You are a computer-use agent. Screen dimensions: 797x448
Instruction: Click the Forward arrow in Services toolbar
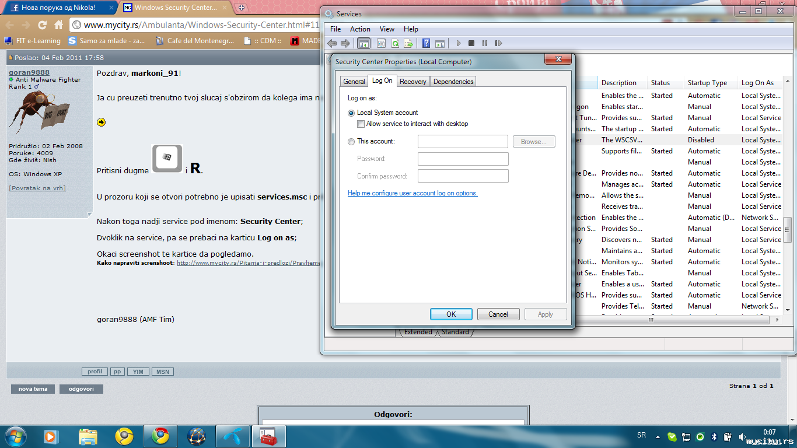[x=345, y=43]
